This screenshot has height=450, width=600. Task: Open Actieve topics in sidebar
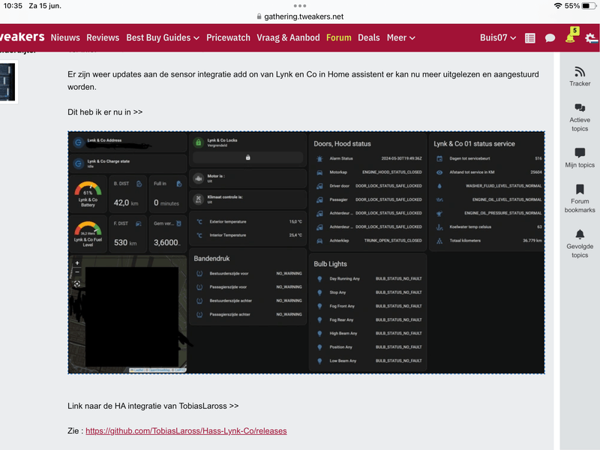pos(580,118)
